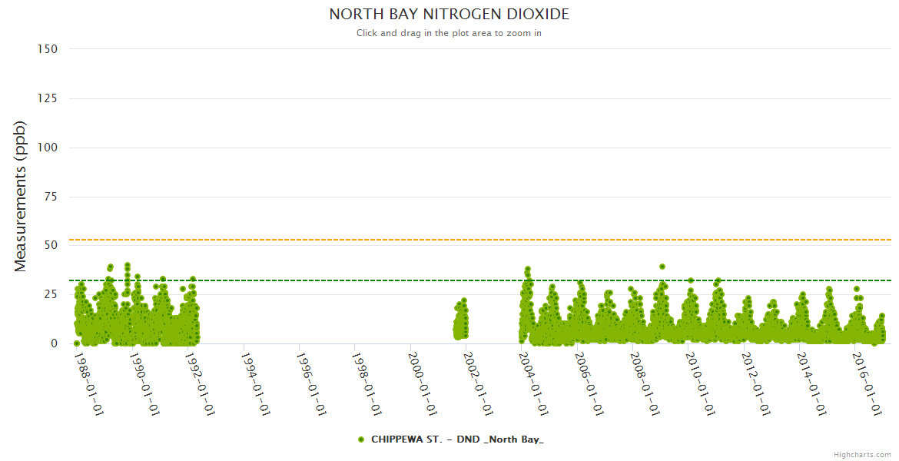Click the zoom instruction subtitle text
Viewport: 899px width, 461px height.
[449, 33]
